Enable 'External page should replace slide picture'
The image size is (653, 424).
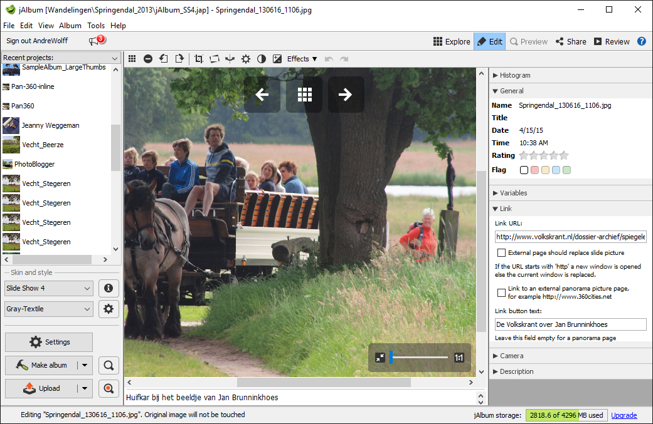tap(501, 253)
